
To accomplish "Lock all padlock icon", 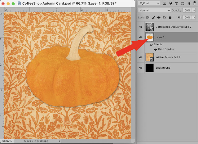I will [x=170, y=17].
